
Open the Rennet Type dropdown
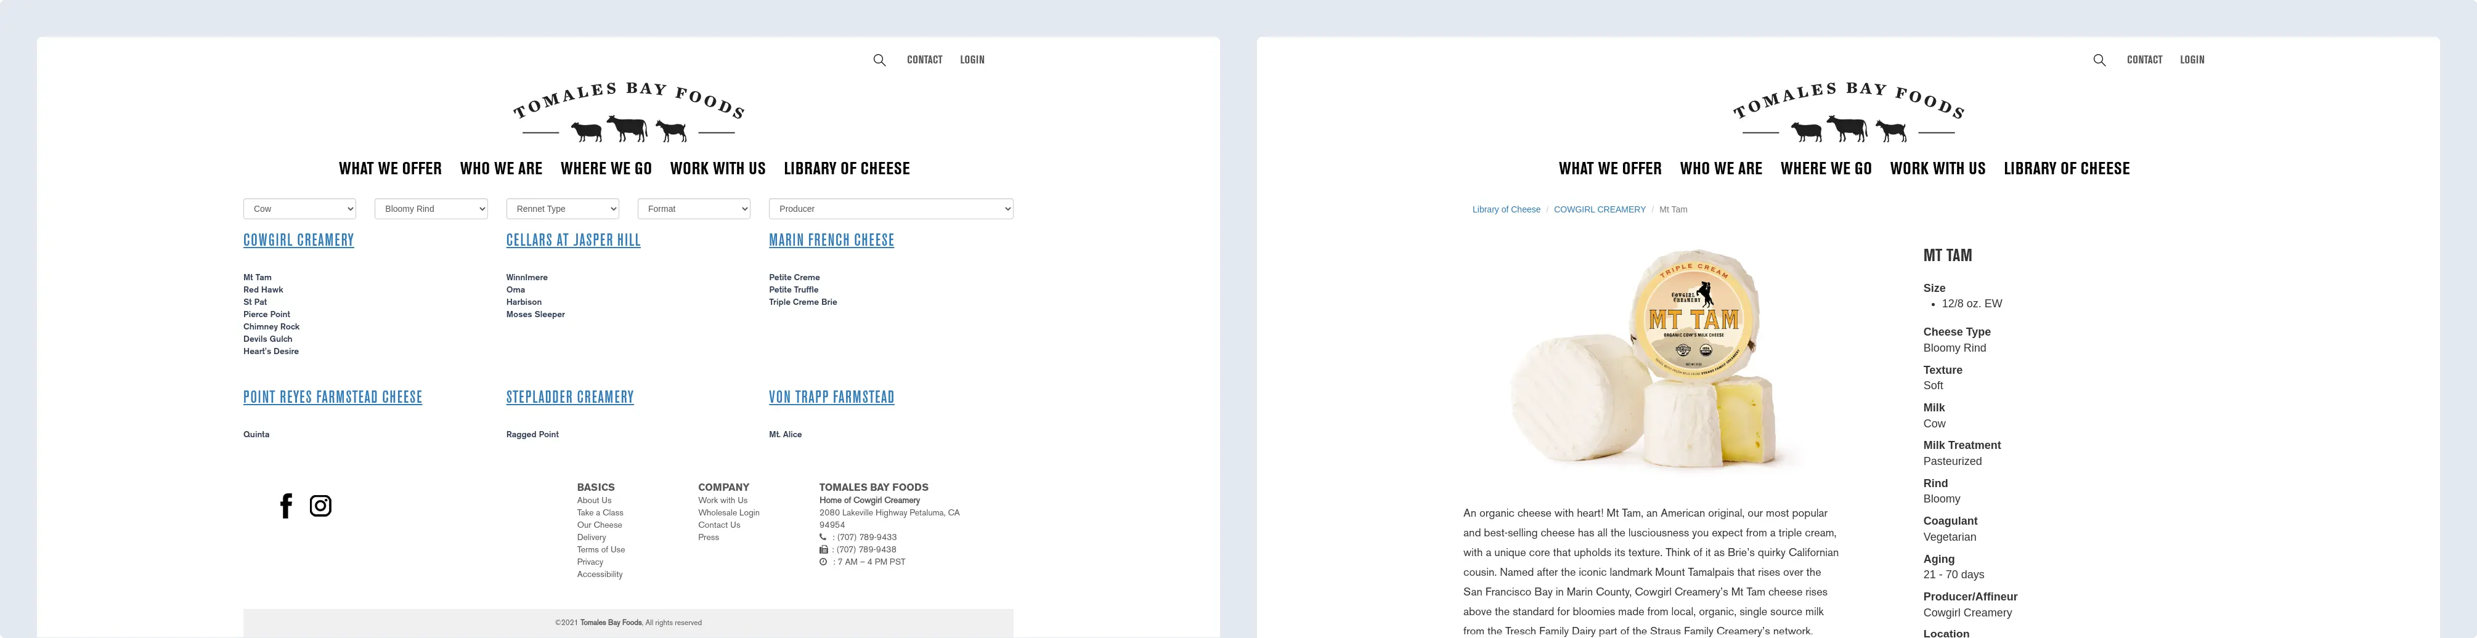tap(563, 209)
